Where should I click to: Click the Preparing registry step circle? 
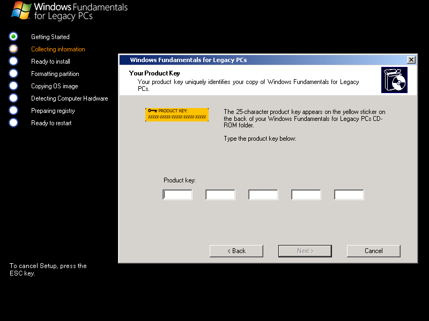pos(13,110)
